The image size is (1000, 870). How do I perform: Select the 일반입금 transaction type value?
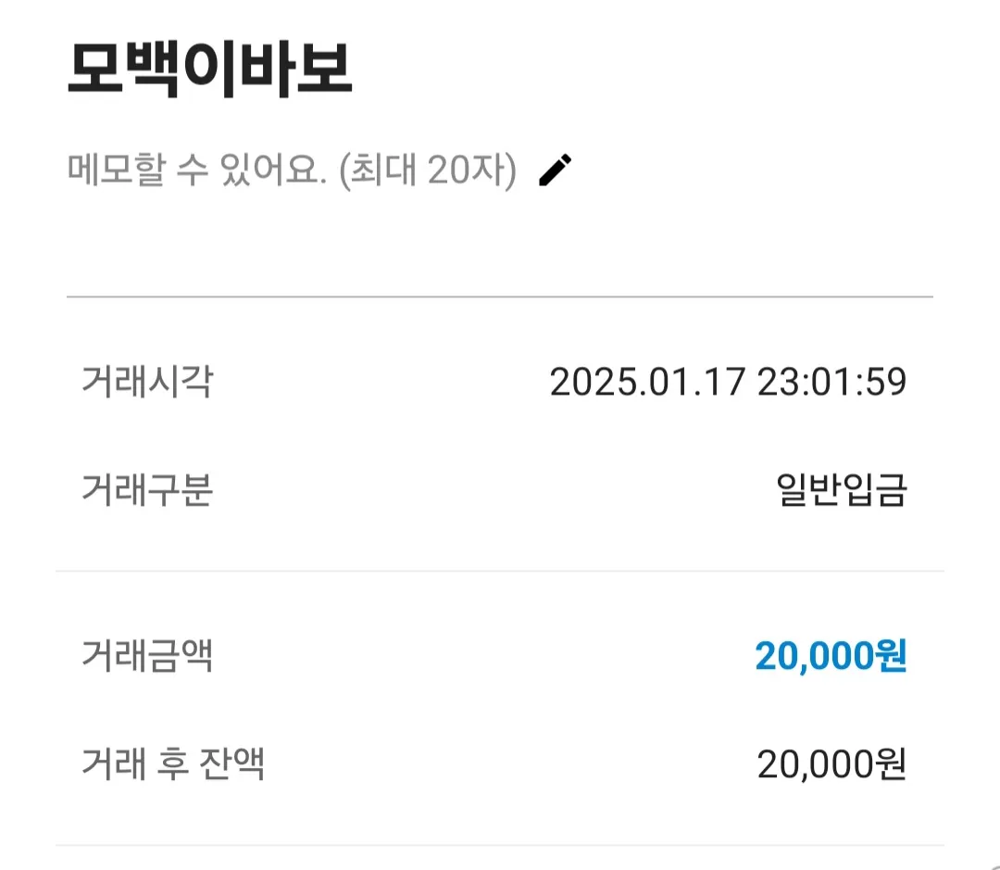pyautogui.click(x=841, y=490)
